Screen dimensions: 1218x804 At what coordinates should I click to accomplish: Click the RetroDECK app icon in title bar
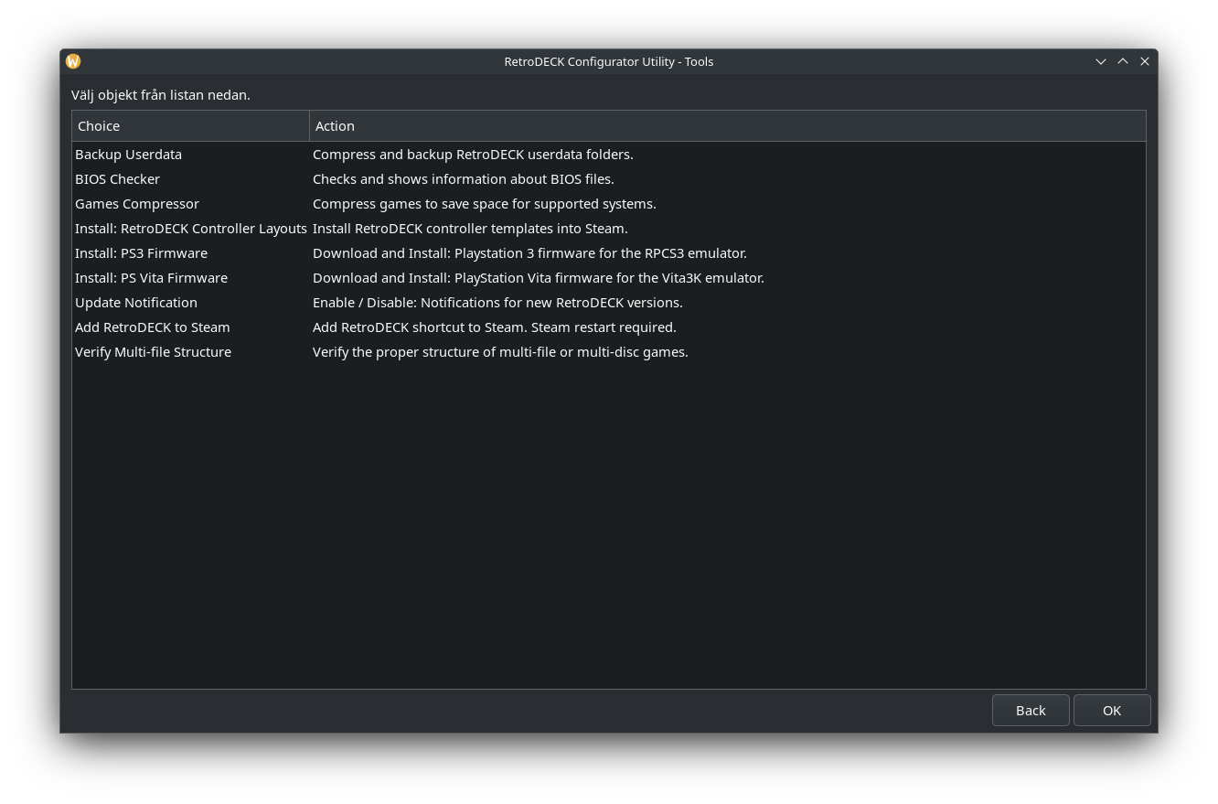click(73, 61)
